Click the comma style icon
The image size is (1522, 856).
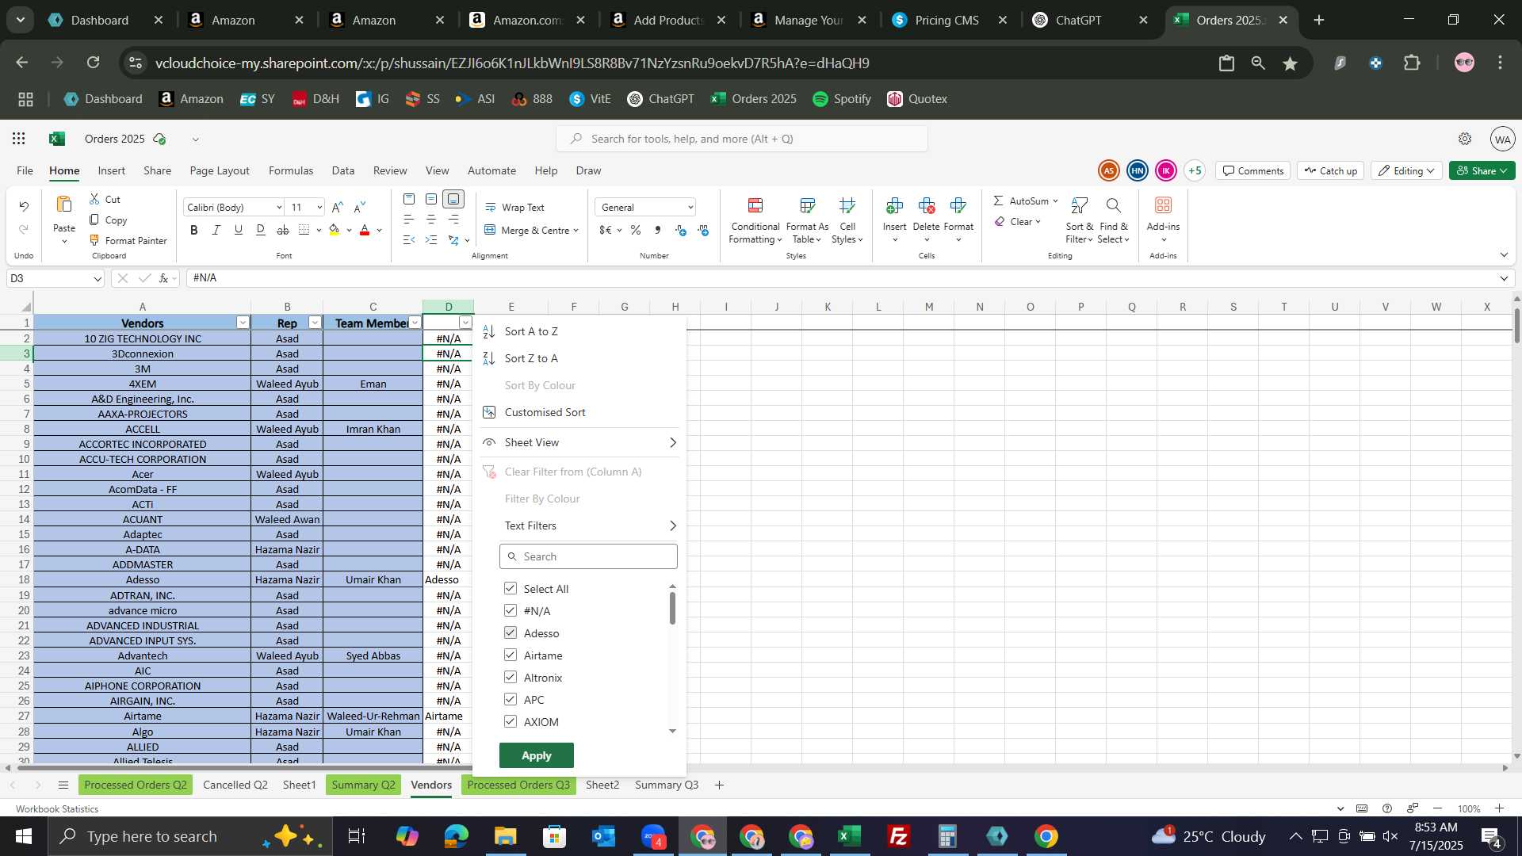point(658,231)
